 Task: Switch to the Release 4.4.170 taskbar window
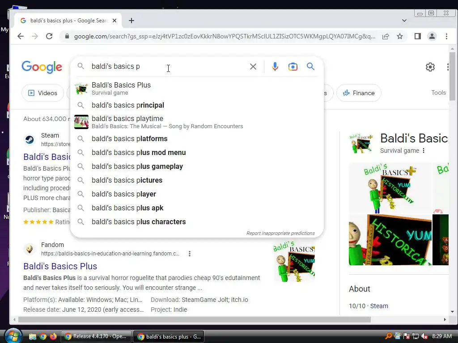[x=96, y=336]
